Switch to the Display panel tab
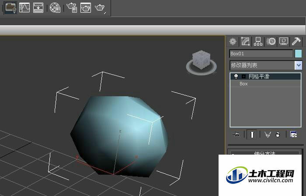Image resolution: width=306 pixels, height=196 pixels. coord(284,41)
